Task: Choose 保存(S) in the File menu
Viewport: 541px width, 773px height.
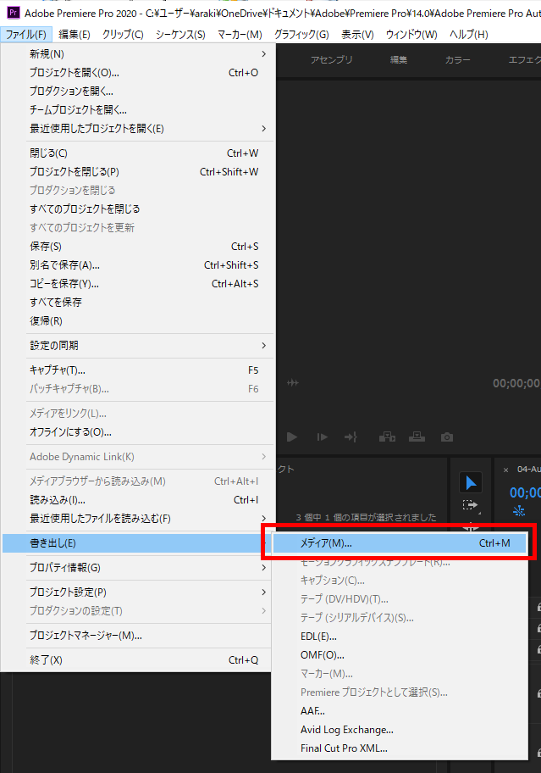Action: click(137, 247)
